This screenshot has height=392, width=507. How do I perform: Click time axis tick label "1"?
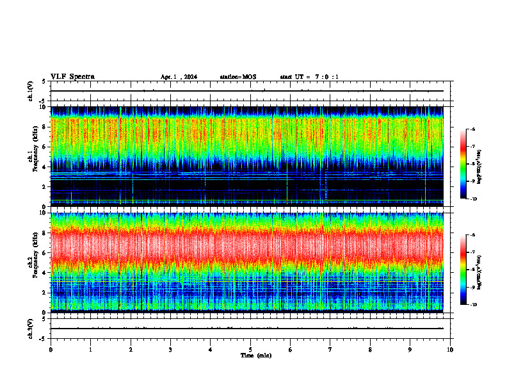point(90,350)
